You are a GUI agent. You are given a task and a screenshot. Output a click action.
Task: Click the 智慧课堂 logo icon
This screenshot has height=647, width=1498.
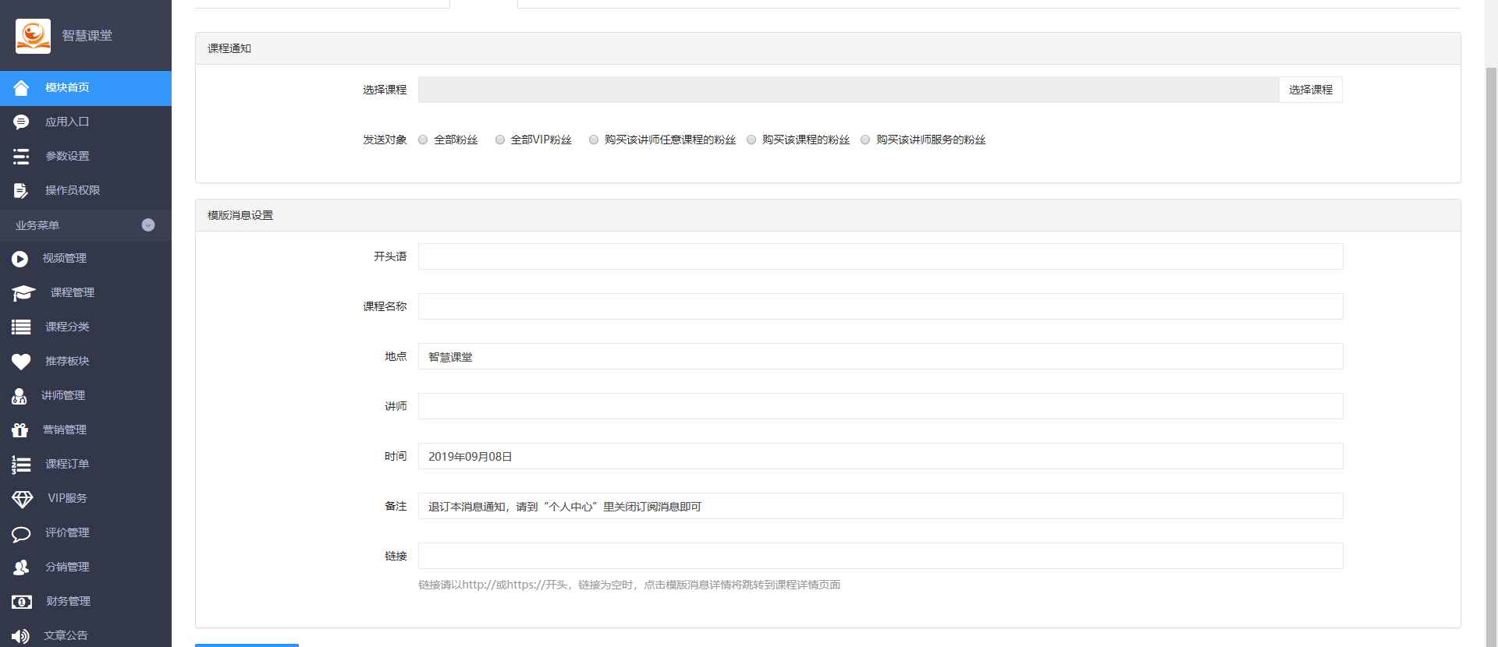tap(33, 36)
